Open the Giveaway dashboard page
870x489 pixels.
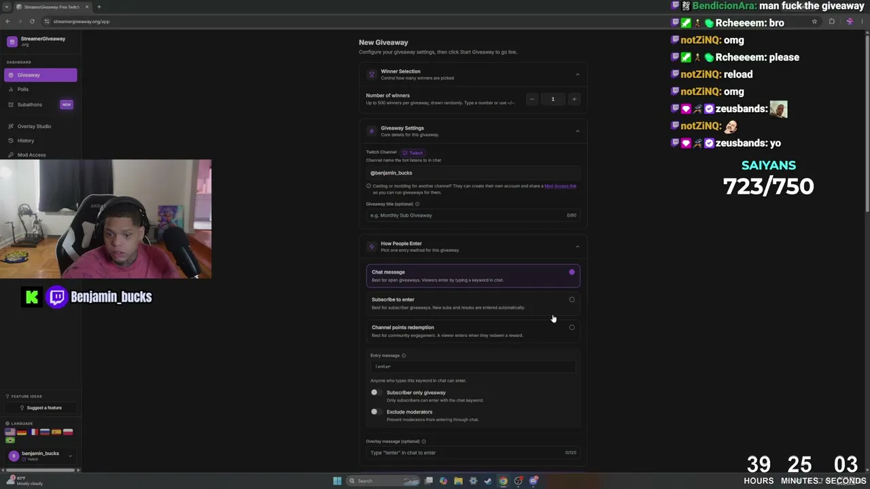click(41, 75)
